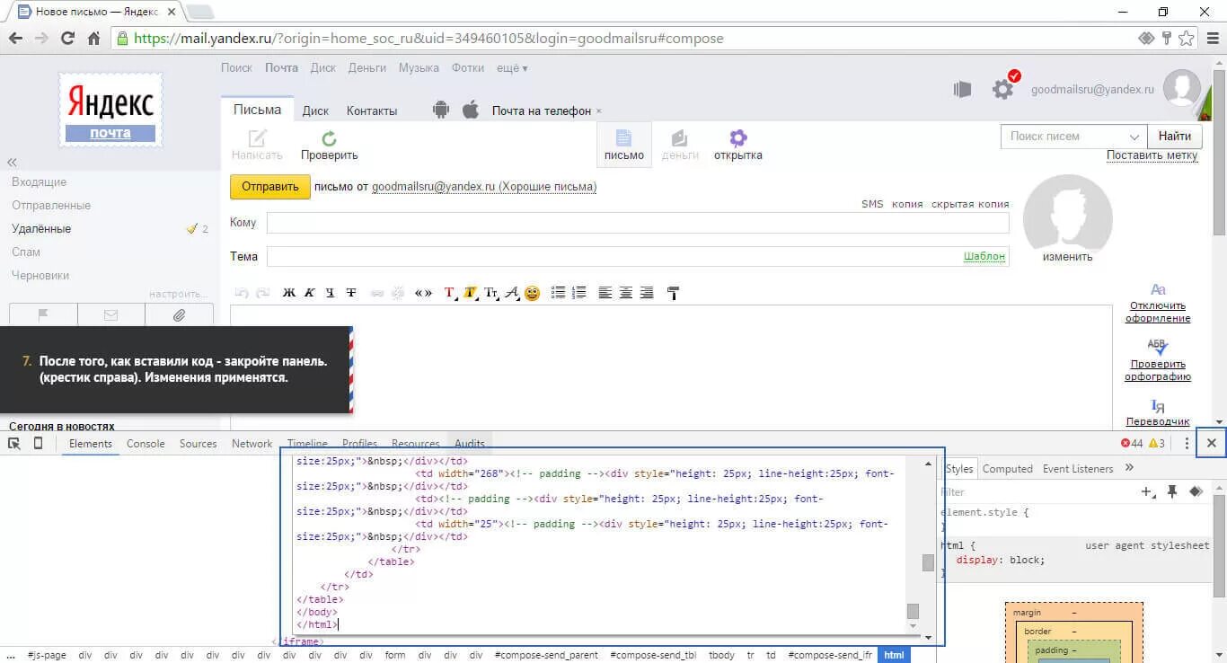The height and width of the screenshot is (663, 1227).
Task: Click the Найти search button
Action: (x=1175, y=136)
